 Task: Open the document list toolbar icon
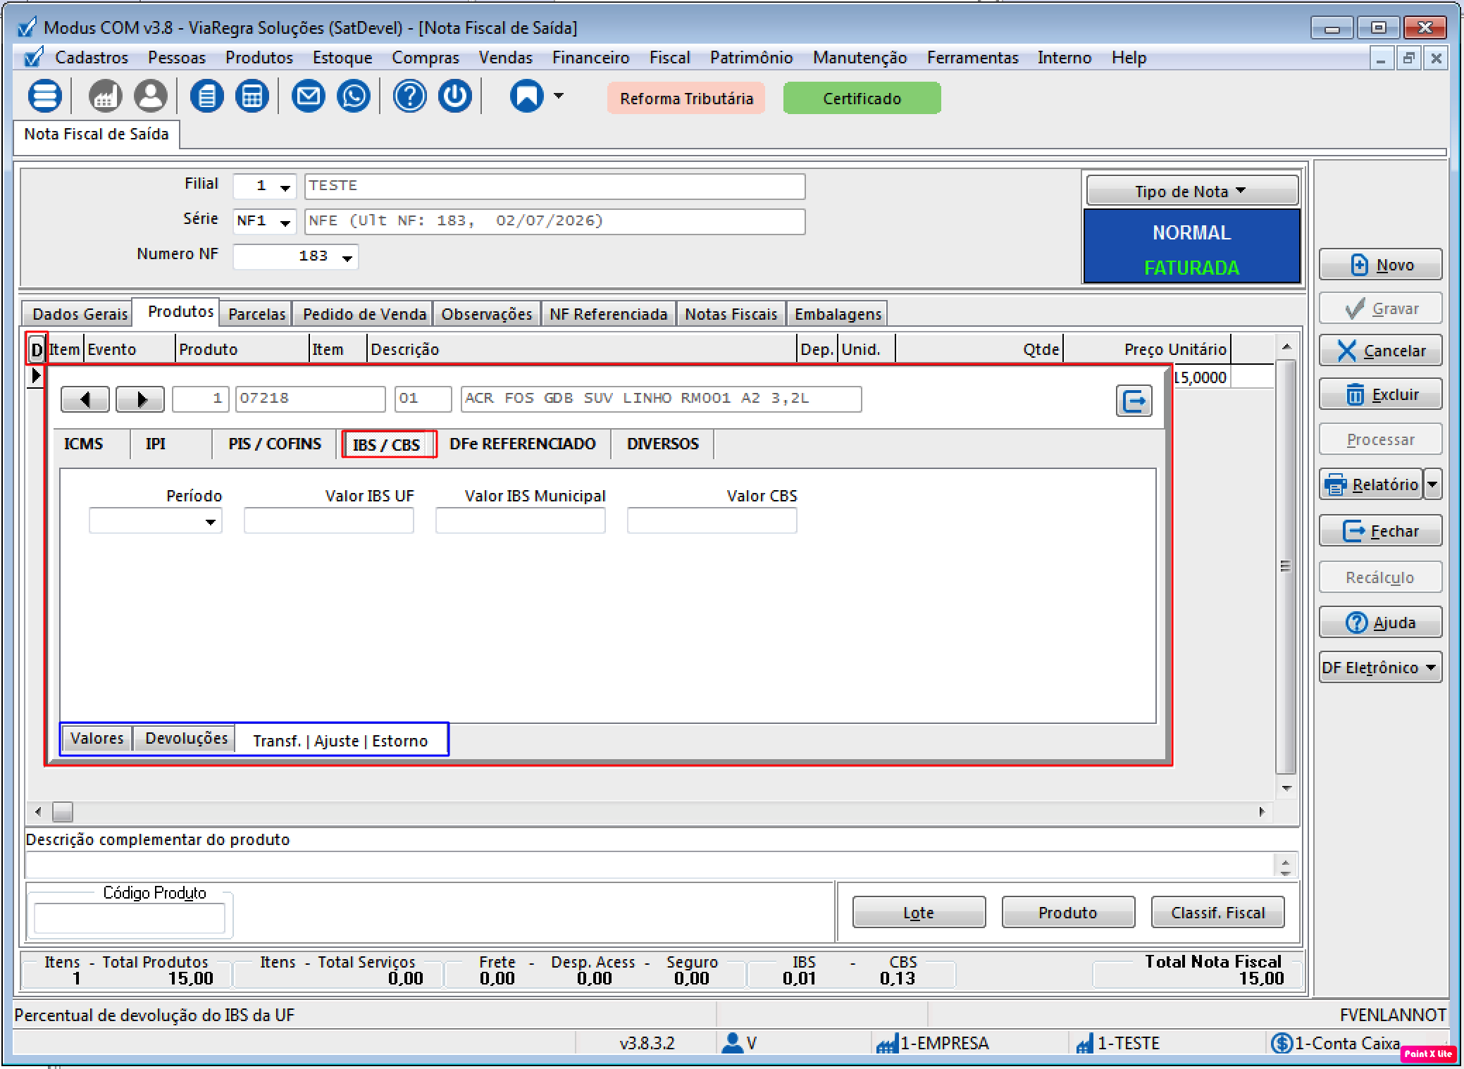click(206, 96)
